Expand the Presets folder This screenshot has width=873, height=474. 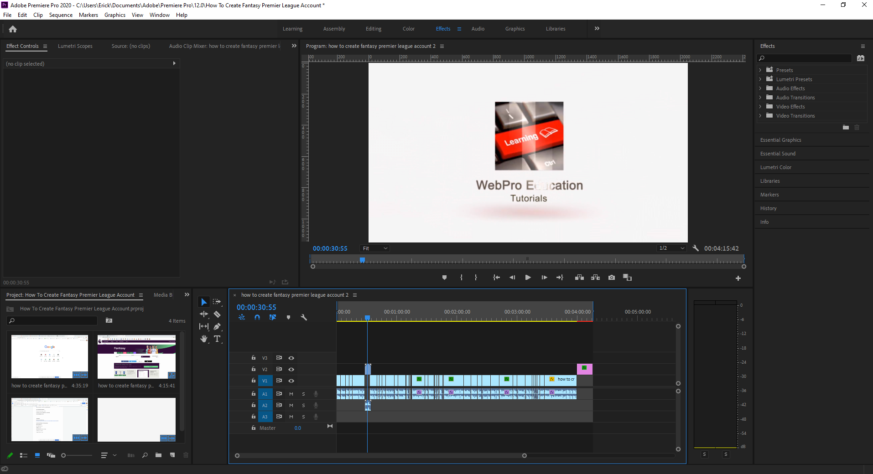pyautogui.click(x=760, y=70)
